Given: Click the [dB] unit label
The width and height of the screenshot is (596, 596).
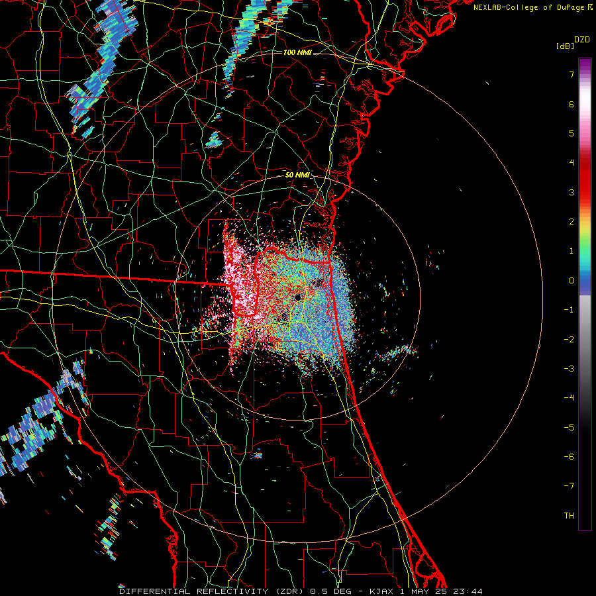Looking at the screenshot, I should 565,46.
